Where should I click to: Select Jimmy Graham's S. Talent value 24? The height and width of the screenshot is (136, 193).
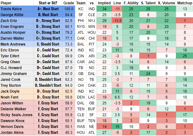149,73
